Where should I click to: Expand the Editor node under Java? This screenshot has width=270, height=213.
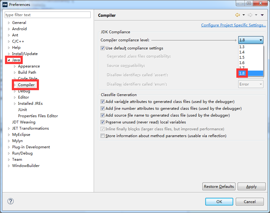(15, 97)
